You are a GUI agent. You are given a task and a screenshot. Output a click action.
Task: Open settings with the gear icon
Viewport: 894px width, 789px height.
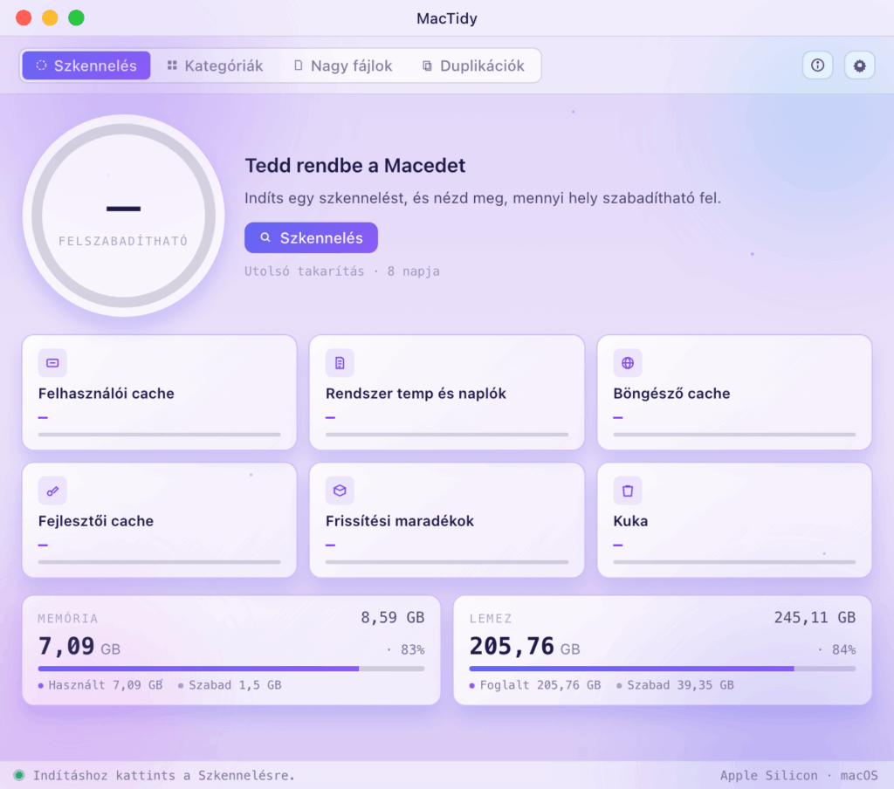pos(859,65)
